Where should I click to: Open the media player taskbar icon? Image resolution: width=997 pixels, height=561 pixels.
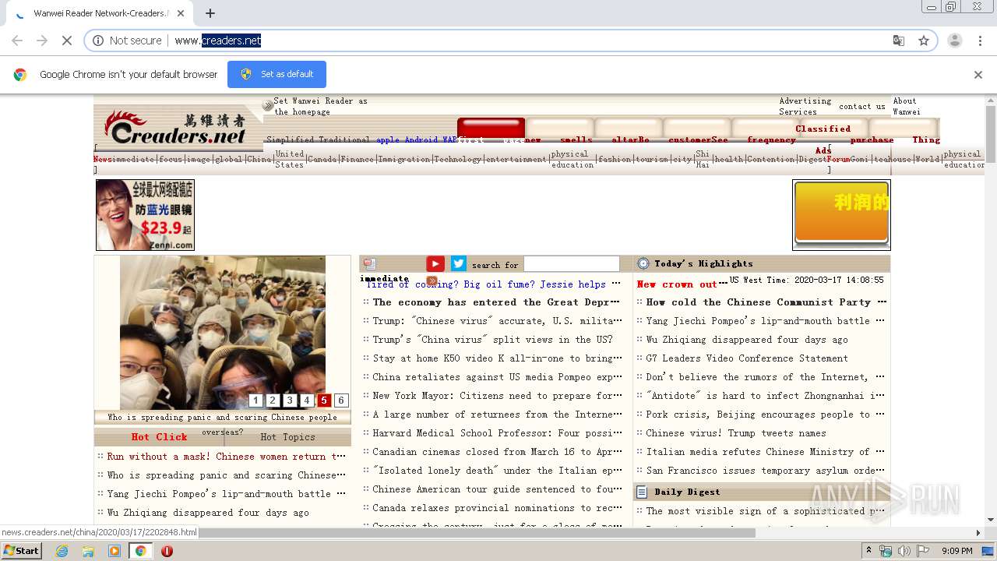point(114,551)
